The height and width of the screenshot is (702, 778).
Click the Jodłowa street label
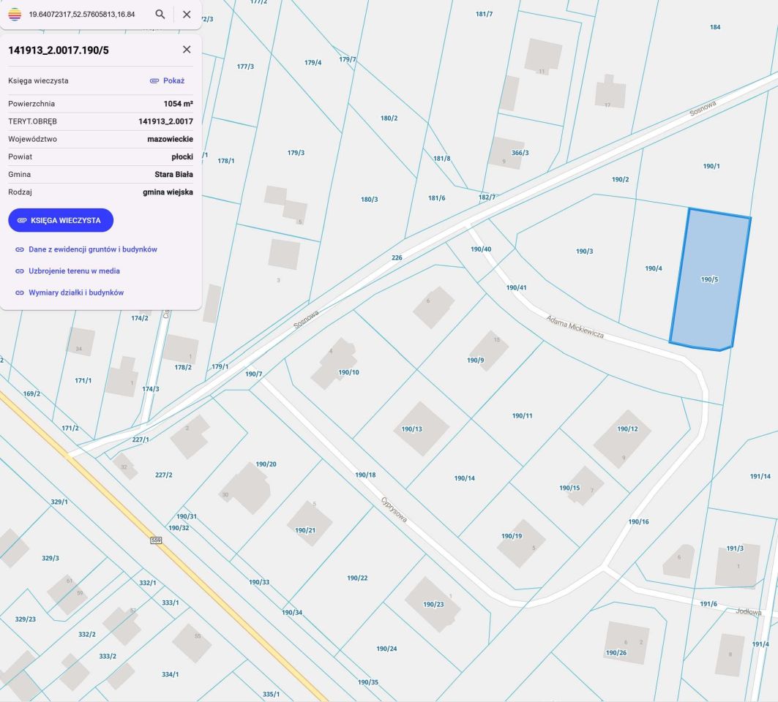[748, 612]
